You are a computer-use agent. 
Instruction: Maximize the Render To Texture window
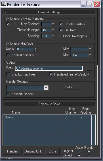(90, 4)
